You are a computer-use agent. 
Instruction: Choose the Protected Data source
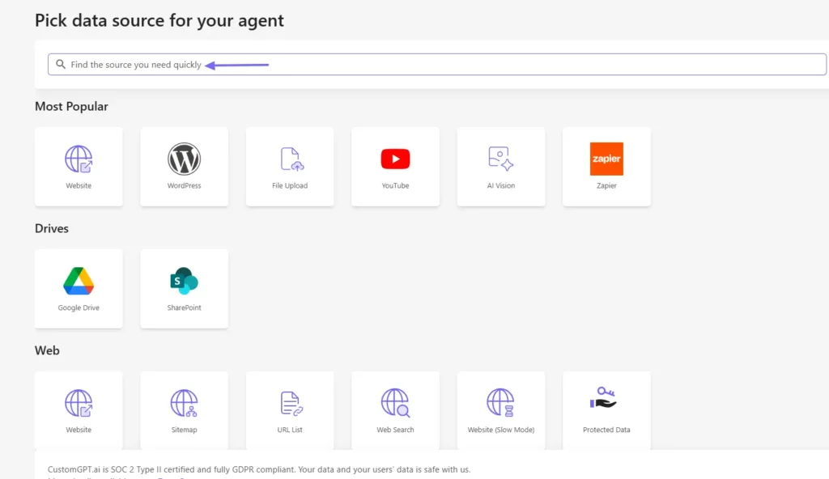(x=606, y=411)
